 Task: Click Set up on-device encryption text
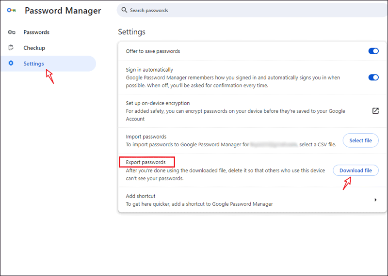tap(158, 103)
